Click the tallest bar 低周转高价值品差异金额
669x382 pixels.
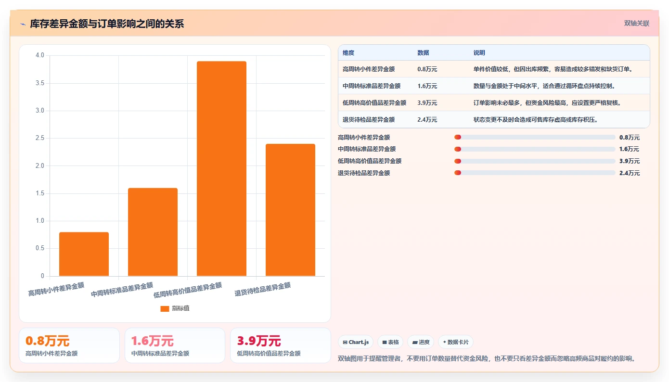coord(221,168)
